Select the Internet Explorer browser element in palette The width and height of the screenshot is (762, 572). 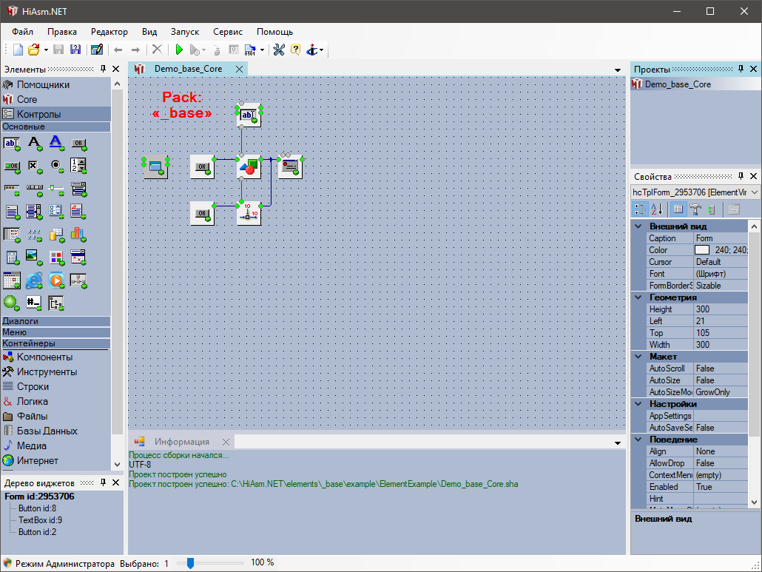pos(34,280)
